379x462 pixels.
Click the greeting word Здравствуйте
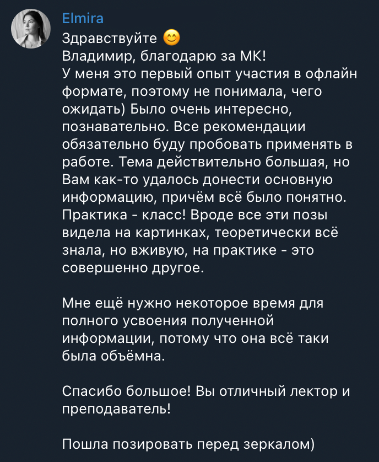[x=110, y=39]
